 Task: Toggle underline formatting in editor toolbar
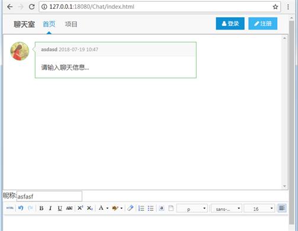point(60,208)
